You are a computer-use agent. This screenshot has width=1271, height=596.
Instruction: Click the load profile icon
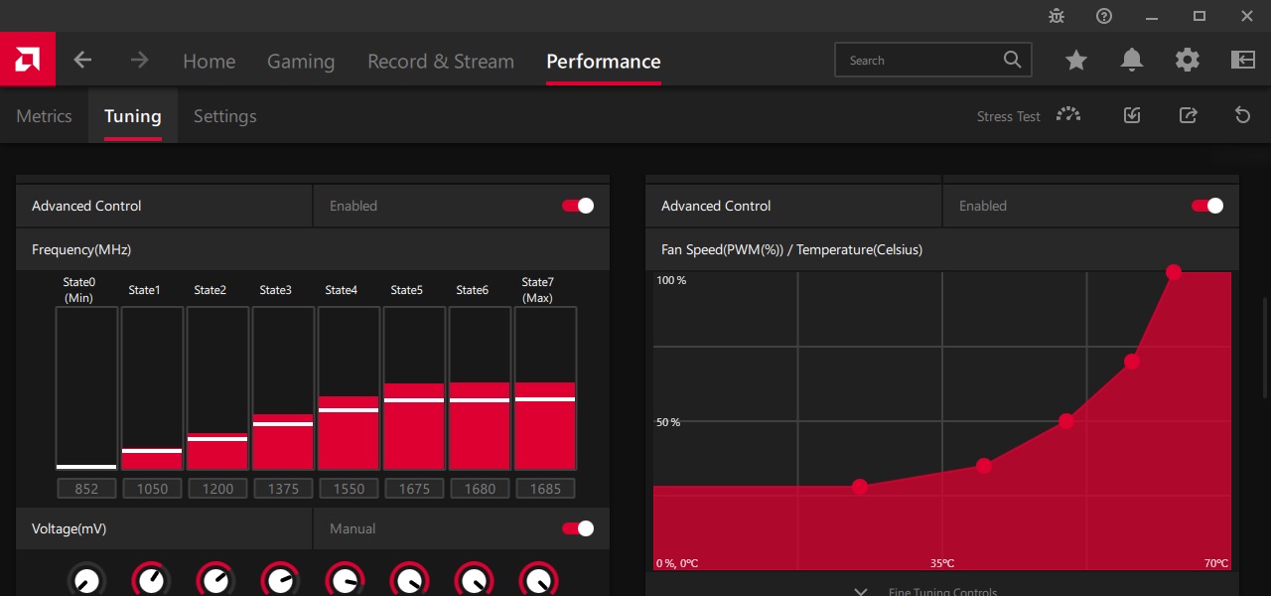pos(1132,115)
